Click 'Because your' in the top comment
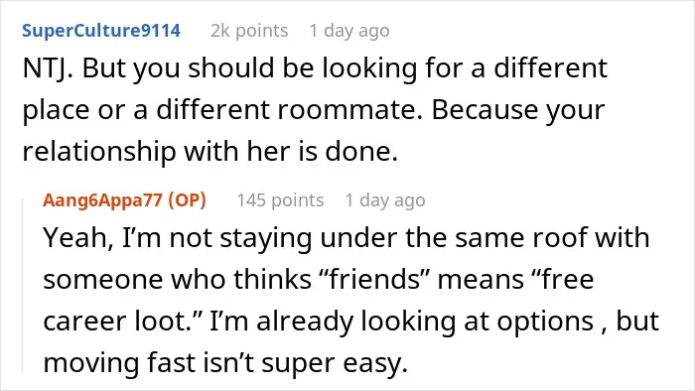The width and height of the screenshot is (695, 391). pos(518,110)
